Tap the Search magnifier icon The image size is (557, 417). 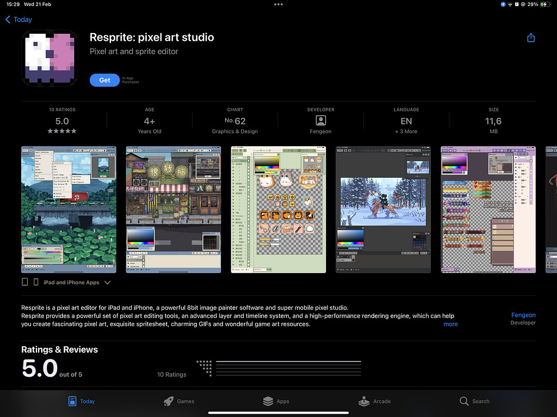point(464,401)
